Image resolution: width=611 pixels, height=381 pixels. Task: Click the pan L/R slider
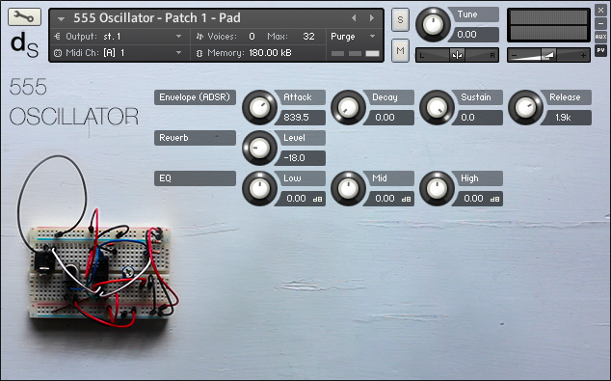[x=457, y=55]
